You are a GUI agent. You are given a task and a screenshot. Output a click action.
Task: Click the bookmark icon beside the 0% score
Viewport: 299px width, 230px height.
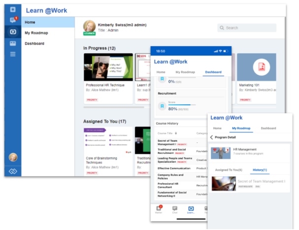tap(162, 79)
